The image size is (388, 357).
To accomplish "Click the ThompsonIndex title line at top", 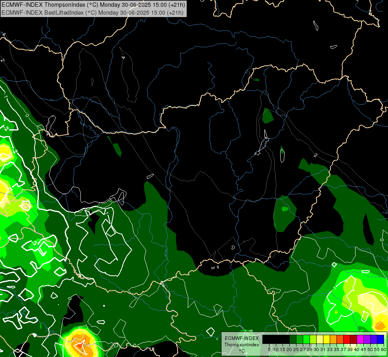I will [x=93, y=5].
